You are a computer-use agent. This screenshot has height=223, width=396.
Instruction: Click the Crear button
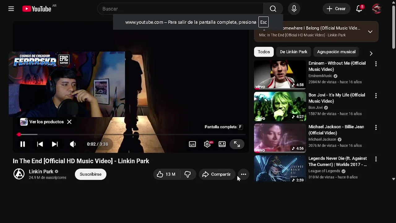coord(336,9)
